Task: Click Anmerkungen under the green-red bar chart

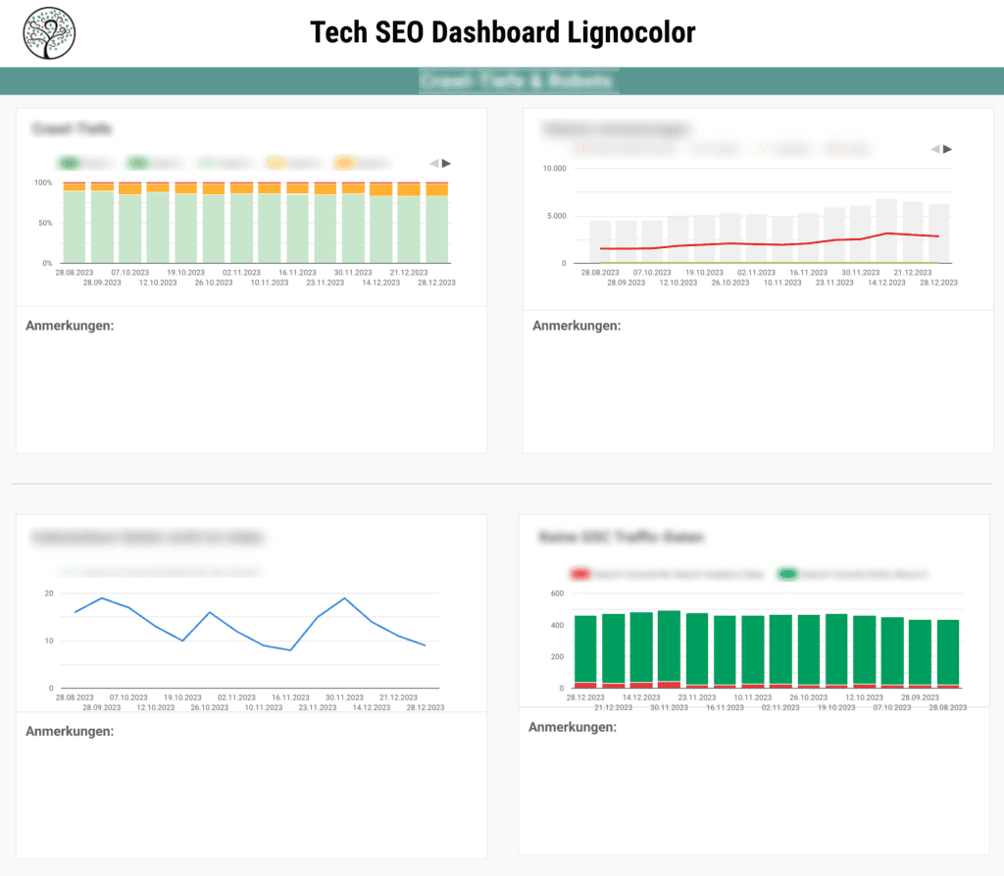Action: coord(573,727)
